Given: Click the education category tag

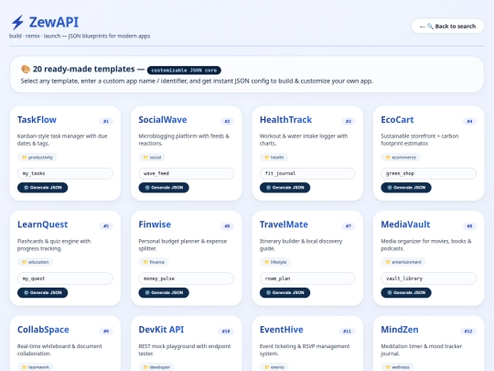Looking at the screenshot, I should pyautogui.click(x=36, y=262).
